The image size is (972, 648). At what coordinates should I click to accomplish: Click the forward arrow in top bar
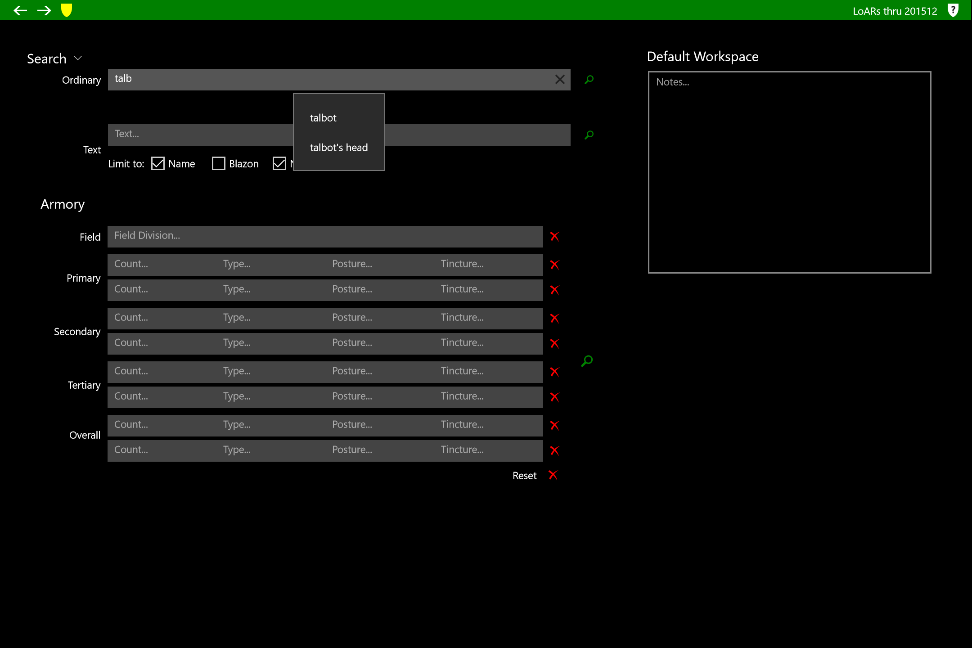coord(44,10)
